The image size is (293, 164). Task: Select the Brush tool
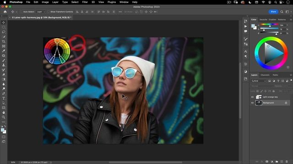4,61
